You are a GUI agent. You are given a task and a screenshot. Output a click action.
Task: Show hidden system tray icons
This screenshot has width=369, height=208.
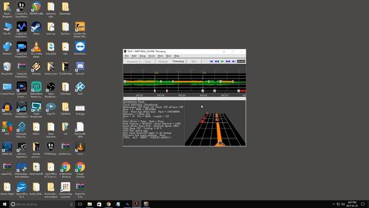coord(333,204)
